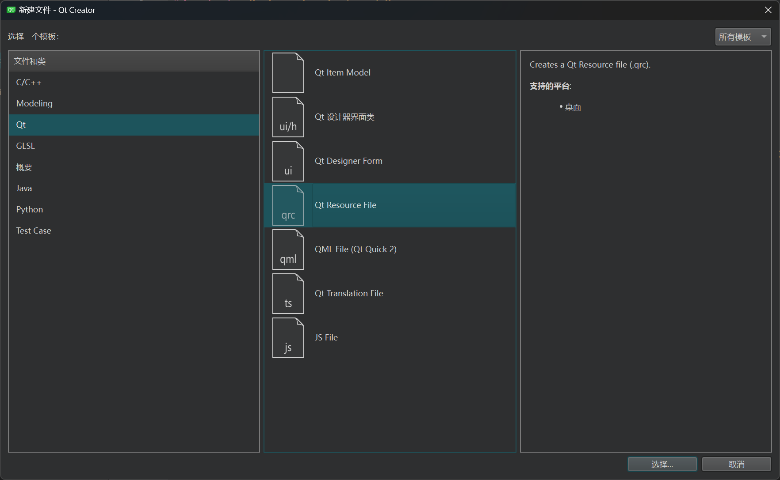
Task: Click the Qt Item Model file icon
Action: [288, 73]
